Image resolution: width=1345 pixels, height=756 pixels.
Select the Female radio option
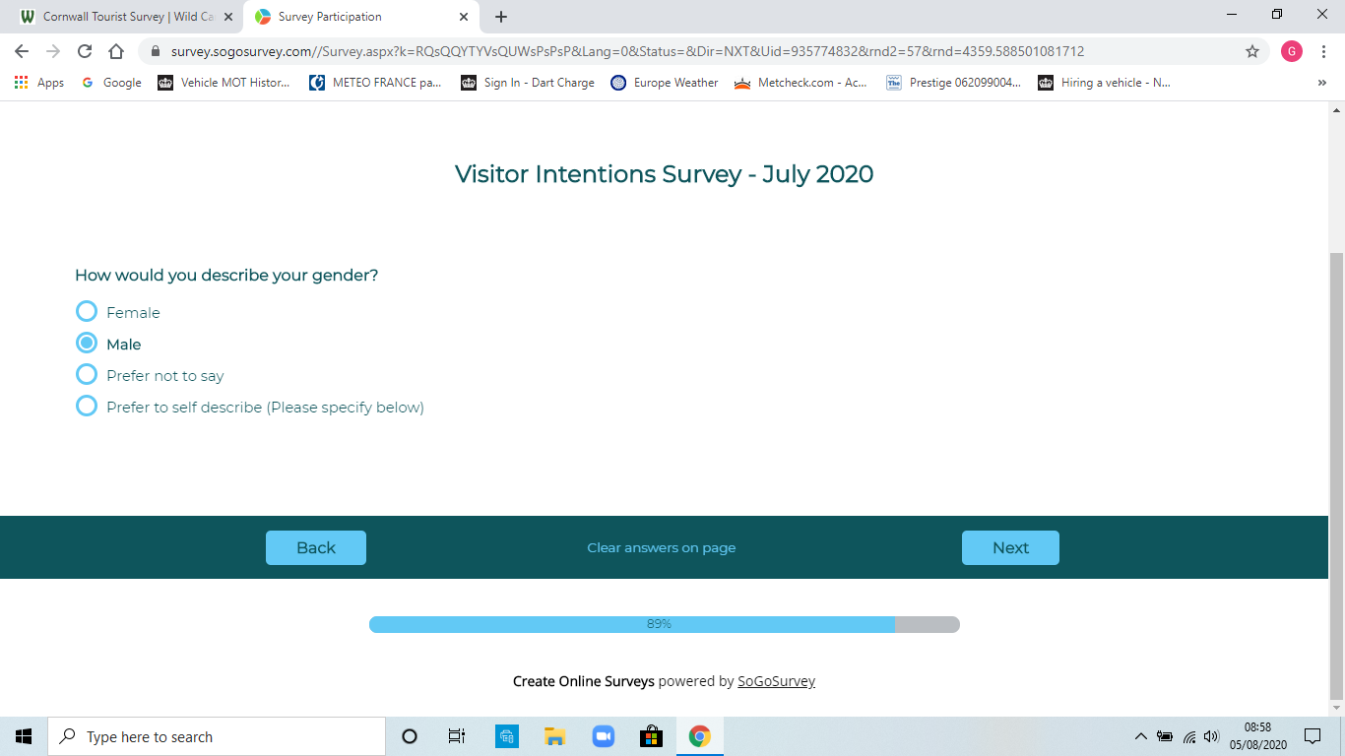87,312
